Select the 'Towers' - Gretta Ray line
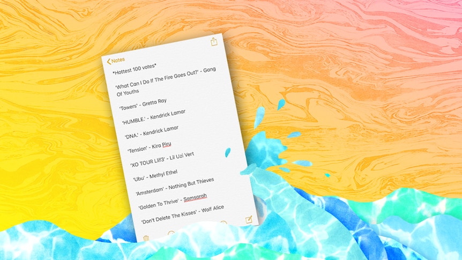The image size is (462, 260). coord(143,105)
